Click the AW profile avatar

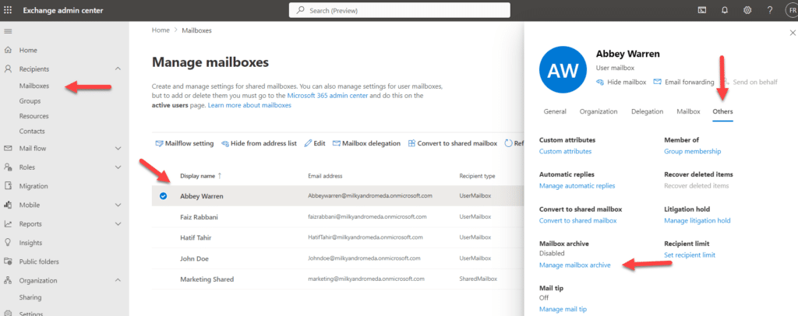562,71
